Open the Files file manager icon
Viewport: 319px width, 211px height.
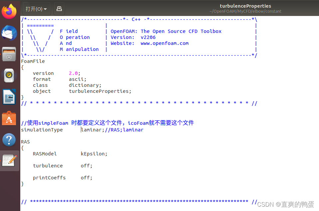(x=9, y=54)
